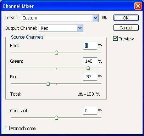
Task: Click the Custom preset combo box
Action: click(60, 18)
